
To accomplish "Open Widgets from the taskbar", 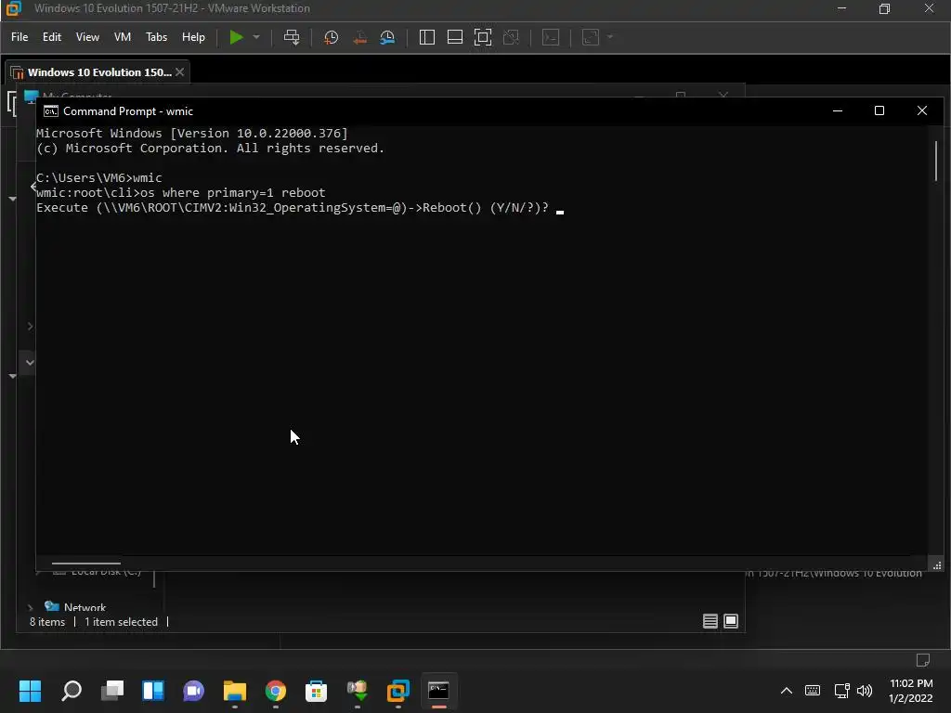I will pos(153,691).
